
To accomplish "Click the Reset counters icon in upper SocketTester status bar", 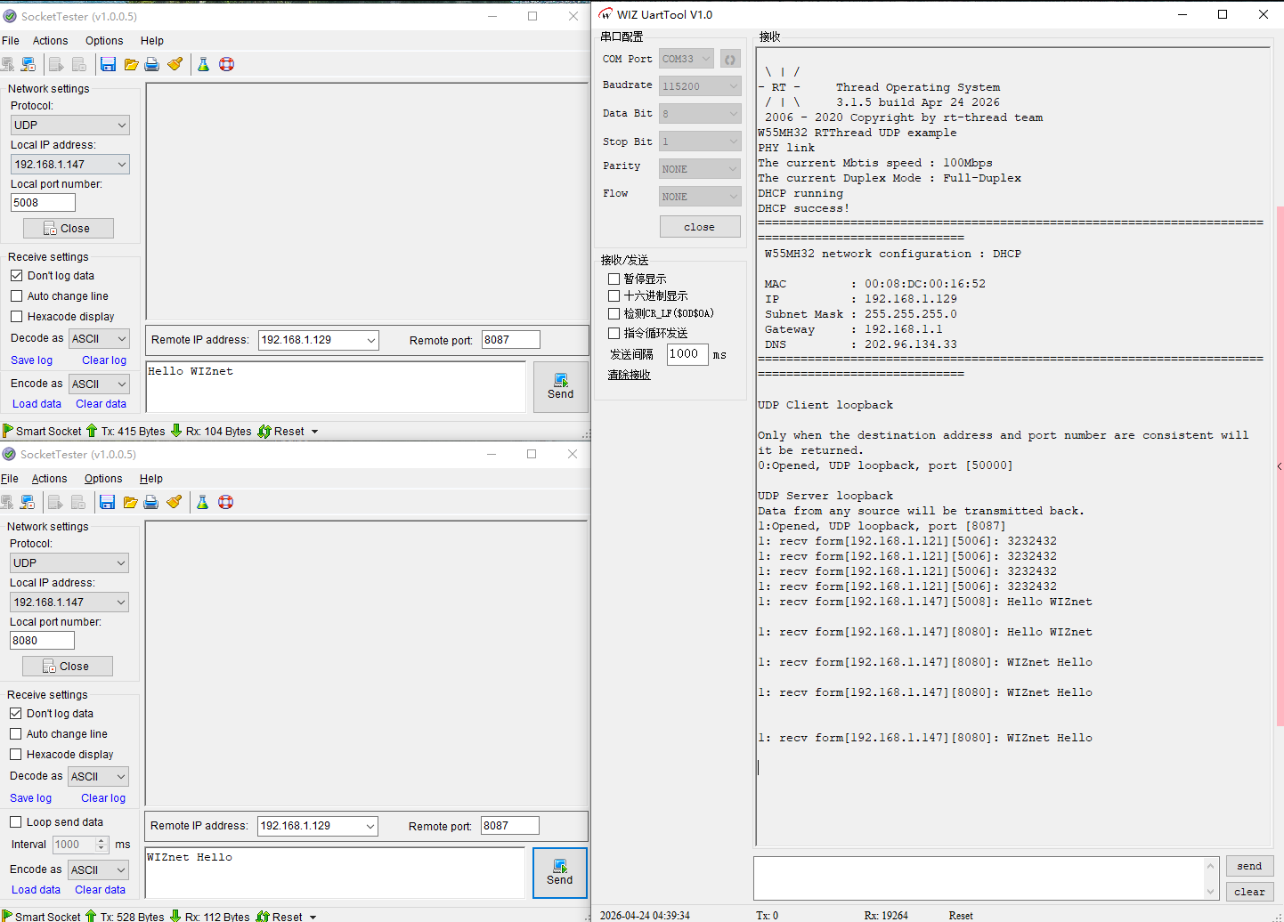I will 264,431.
